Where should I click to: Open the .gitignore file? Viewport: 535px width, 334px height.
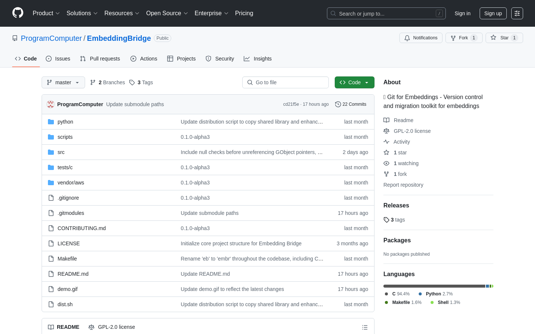tap(68, 198)
